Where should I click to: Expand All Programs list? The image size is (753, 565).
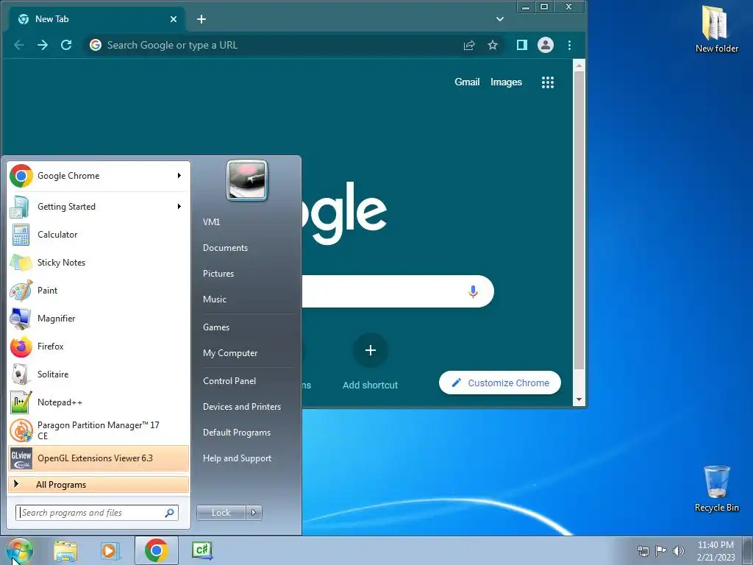(99, 484)
